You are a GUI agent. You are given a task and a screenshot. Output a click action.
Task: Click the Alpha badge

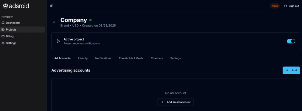[x=275, y=6]
